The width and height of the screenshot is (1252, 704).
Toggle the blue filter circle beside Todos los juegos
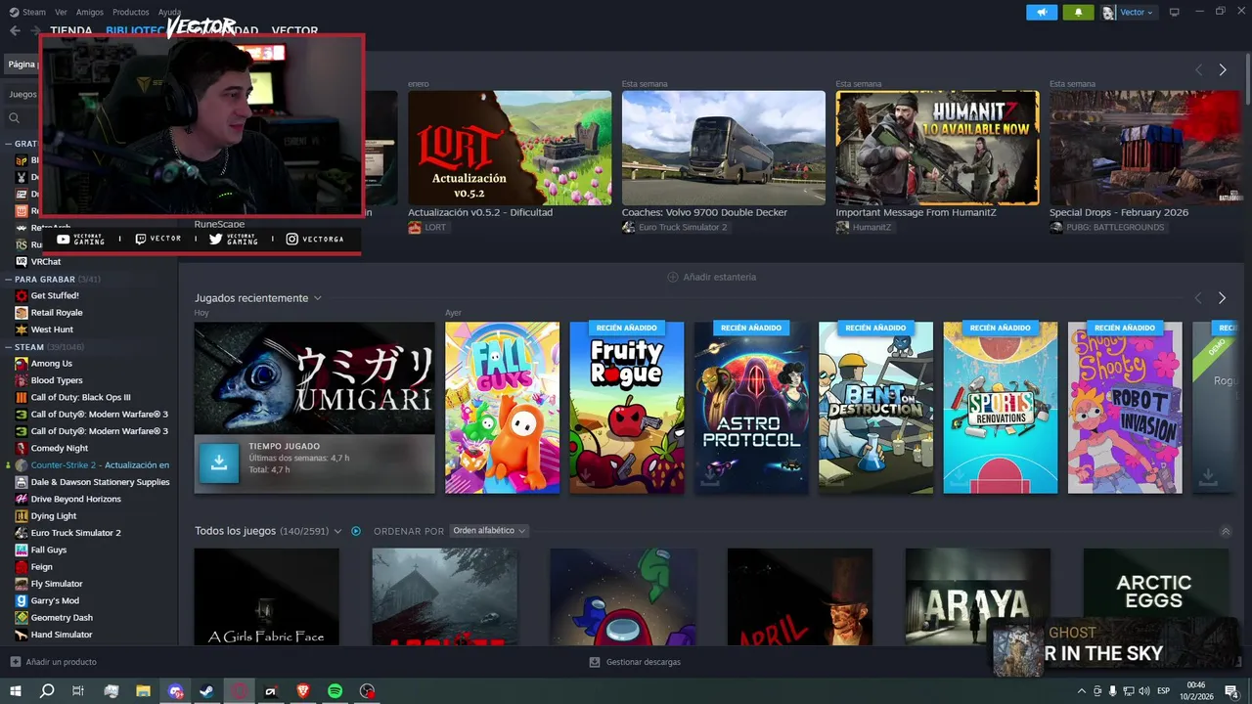356,531
